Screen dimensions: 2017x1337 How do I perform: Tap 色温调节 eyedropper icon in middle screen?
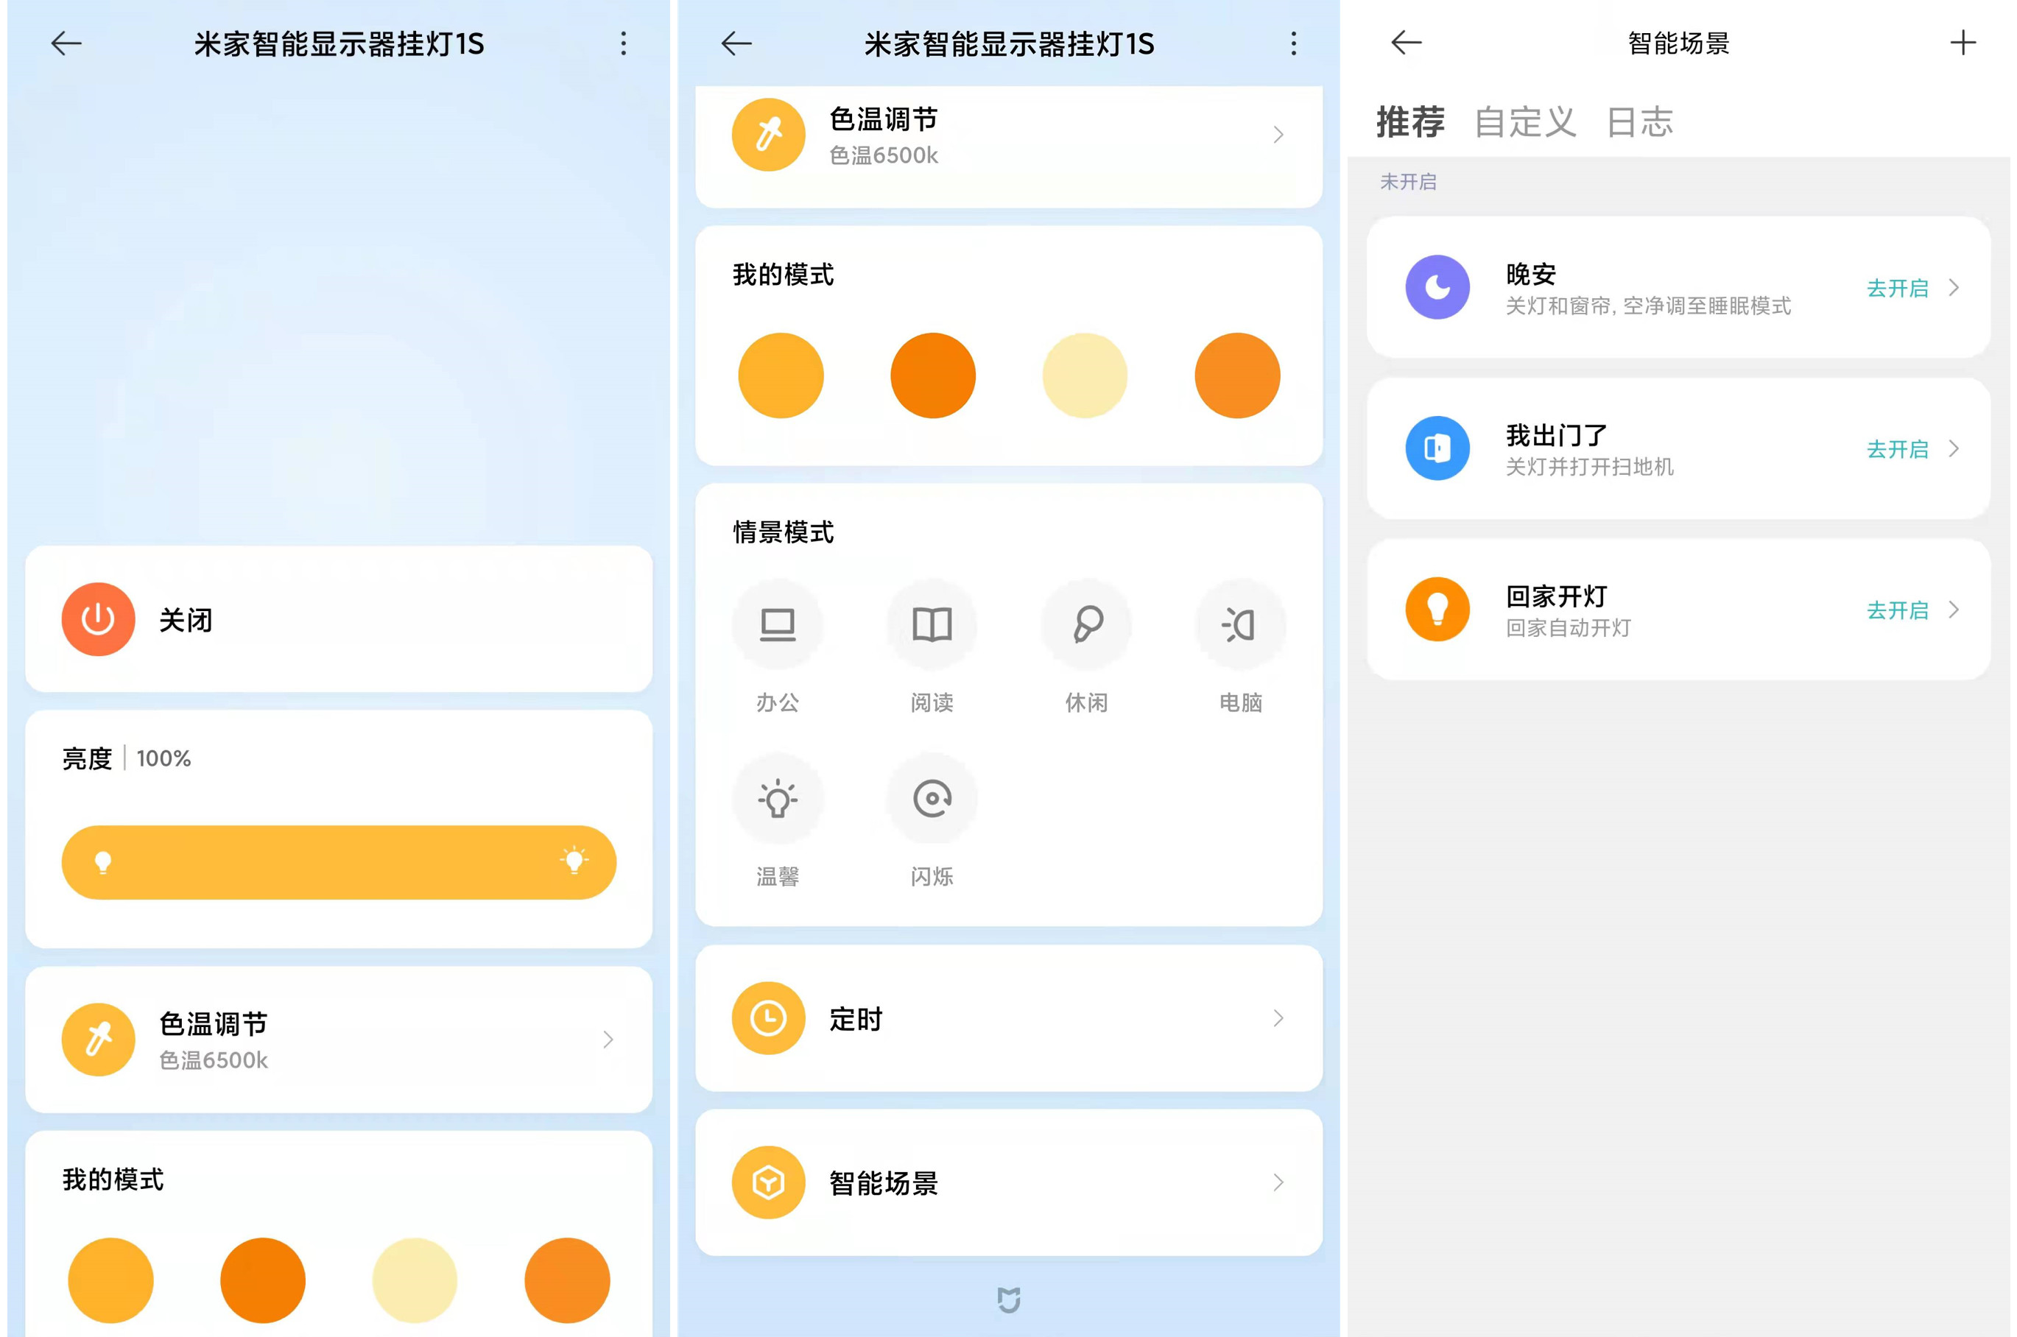pyautogui.click(x=768, y=135)
